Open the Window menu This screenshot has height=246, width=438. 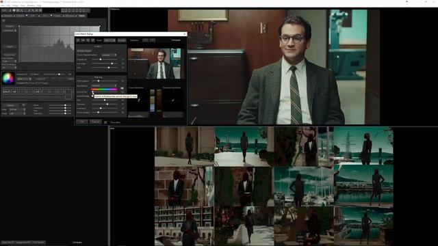31,5
